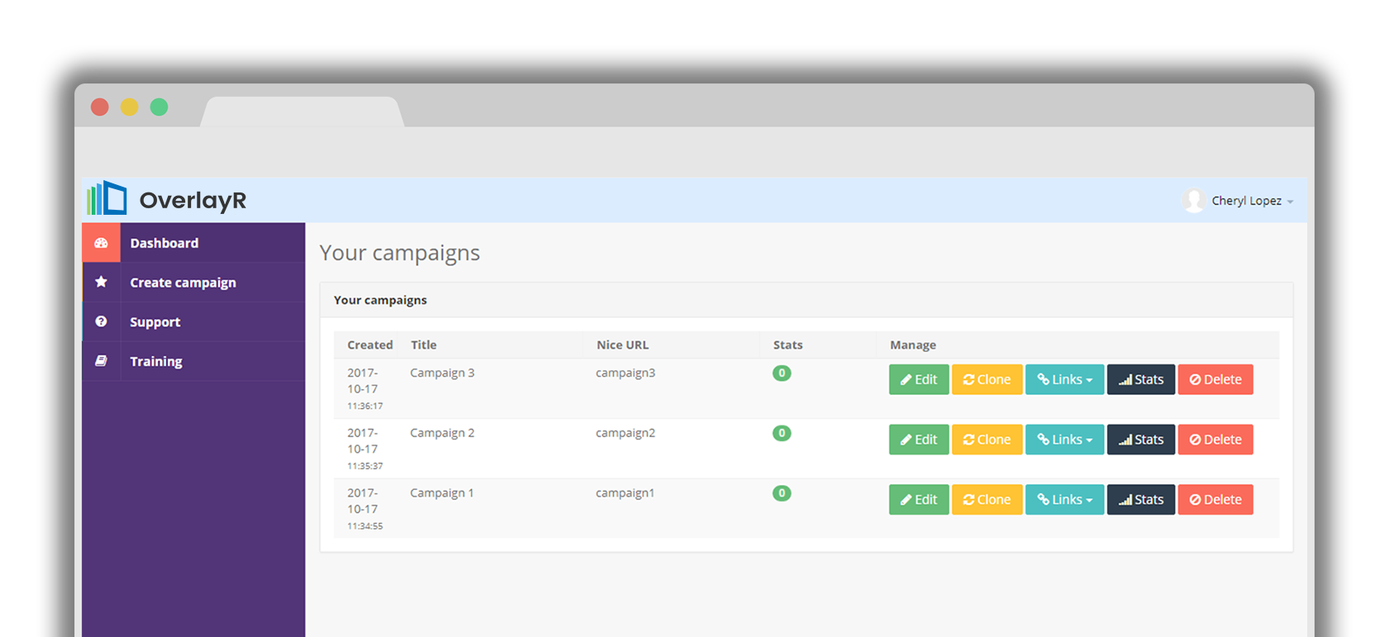1389x637 pixels.
Task: Go to the Training menu item
Action: 156,361
